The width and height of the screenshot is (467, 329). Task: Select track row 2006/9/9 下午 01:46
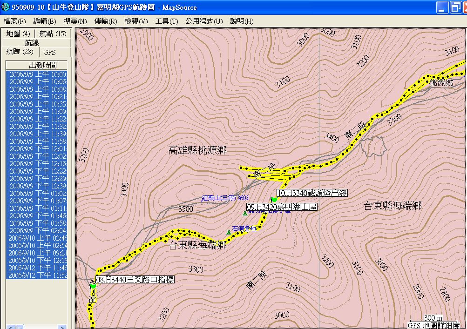[37, 215]
